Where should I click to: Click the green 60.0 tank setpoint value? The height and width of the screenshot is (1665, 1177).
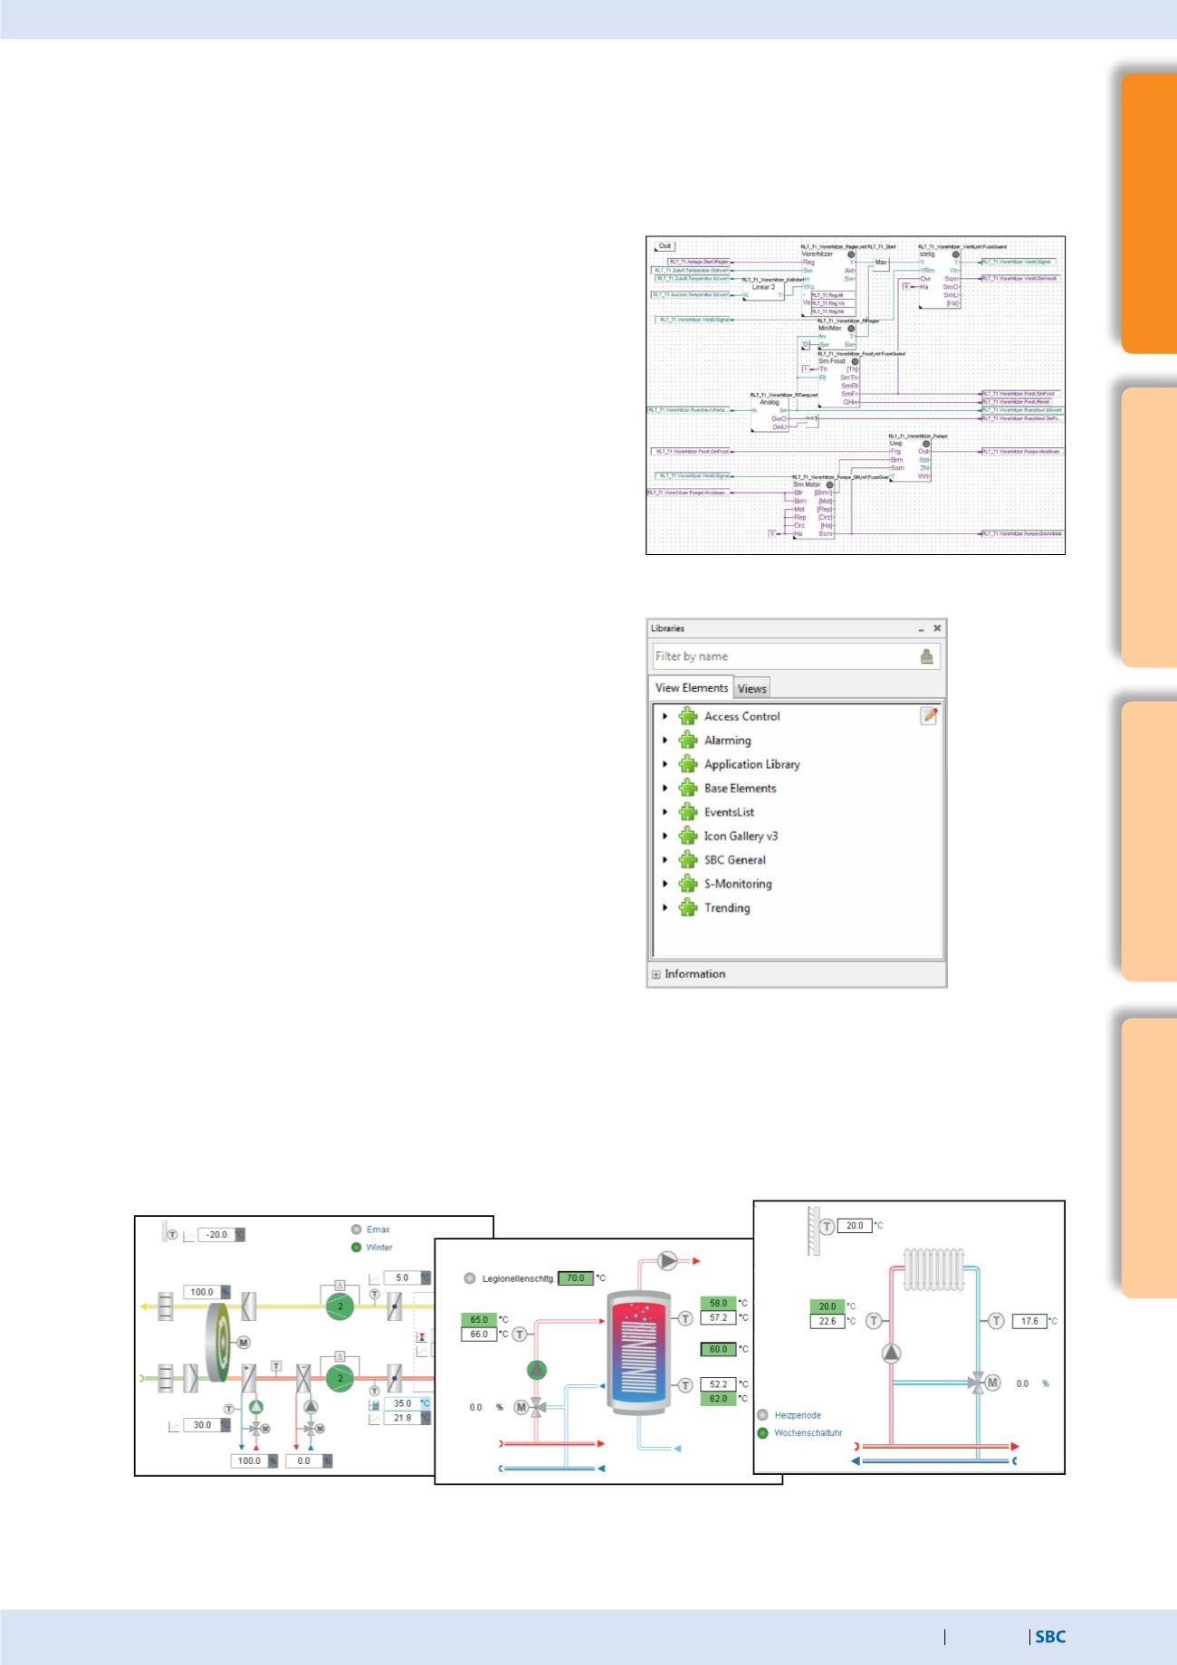pyautogui.click(x=718, y=1349)
